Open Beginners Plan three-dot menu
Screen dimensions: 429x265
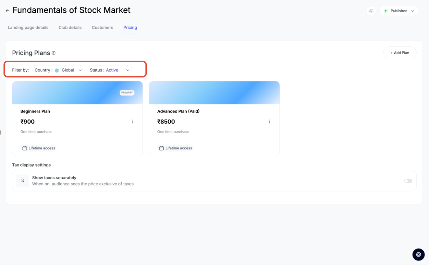pyautogui.click(x=132, y=121)
